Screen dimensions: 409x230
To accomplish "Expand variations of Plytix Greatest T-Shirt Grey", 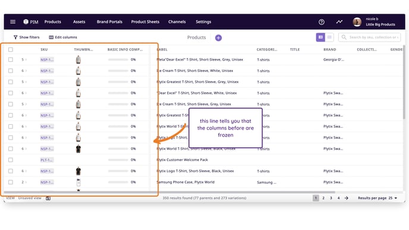I will pos(24,82).
